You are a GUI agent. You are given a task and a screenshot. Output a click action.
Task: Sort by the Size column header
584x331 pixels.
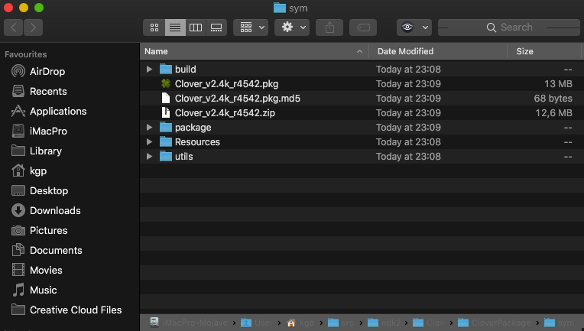(524, 51)
